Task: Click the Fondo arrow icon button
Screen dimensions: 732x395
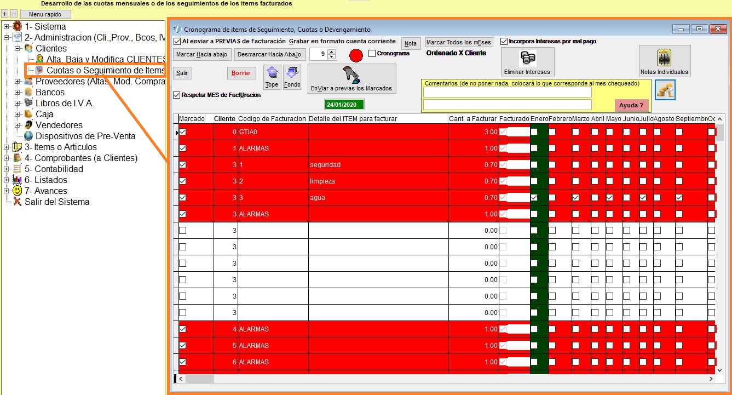Action: pos(292,77)
